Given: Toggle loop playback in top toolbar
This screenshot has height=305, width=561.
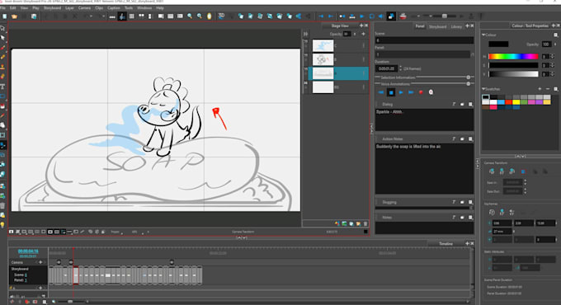Looking at the screenshot, I should tap(371, 16).
